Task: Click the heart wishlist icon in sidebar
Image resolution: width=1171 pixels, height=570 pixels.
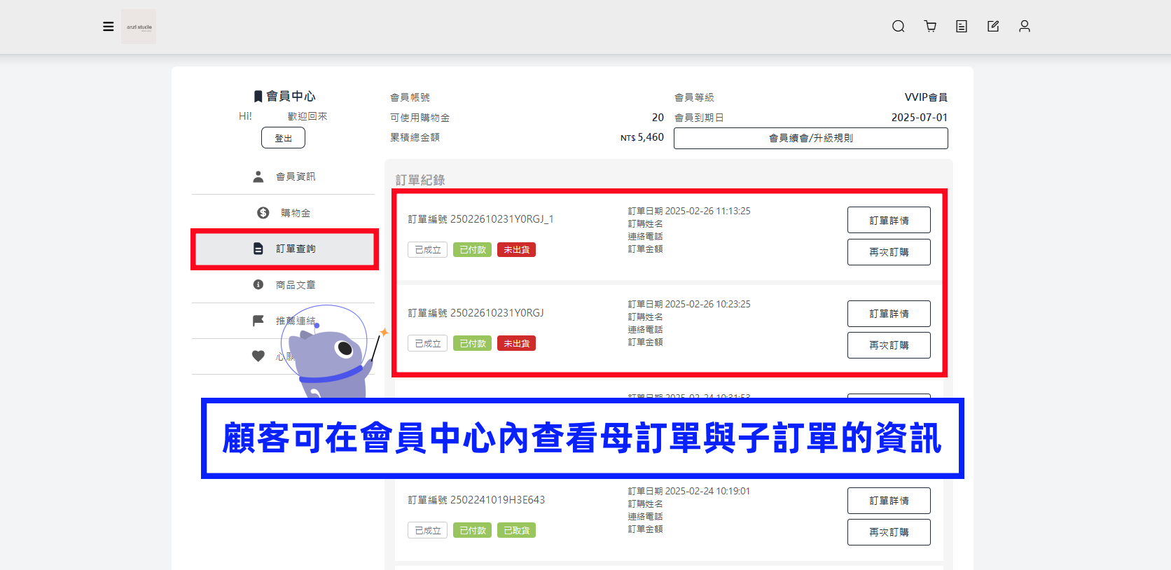Action: [x=258, y=356]
